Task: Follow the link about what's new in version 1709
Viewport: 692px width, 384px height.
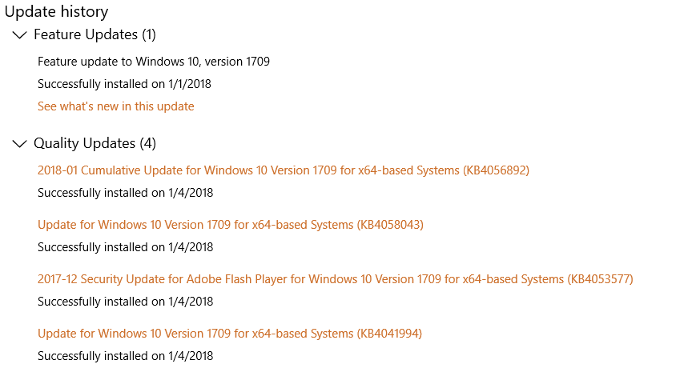Action: [x=115, y=106]
